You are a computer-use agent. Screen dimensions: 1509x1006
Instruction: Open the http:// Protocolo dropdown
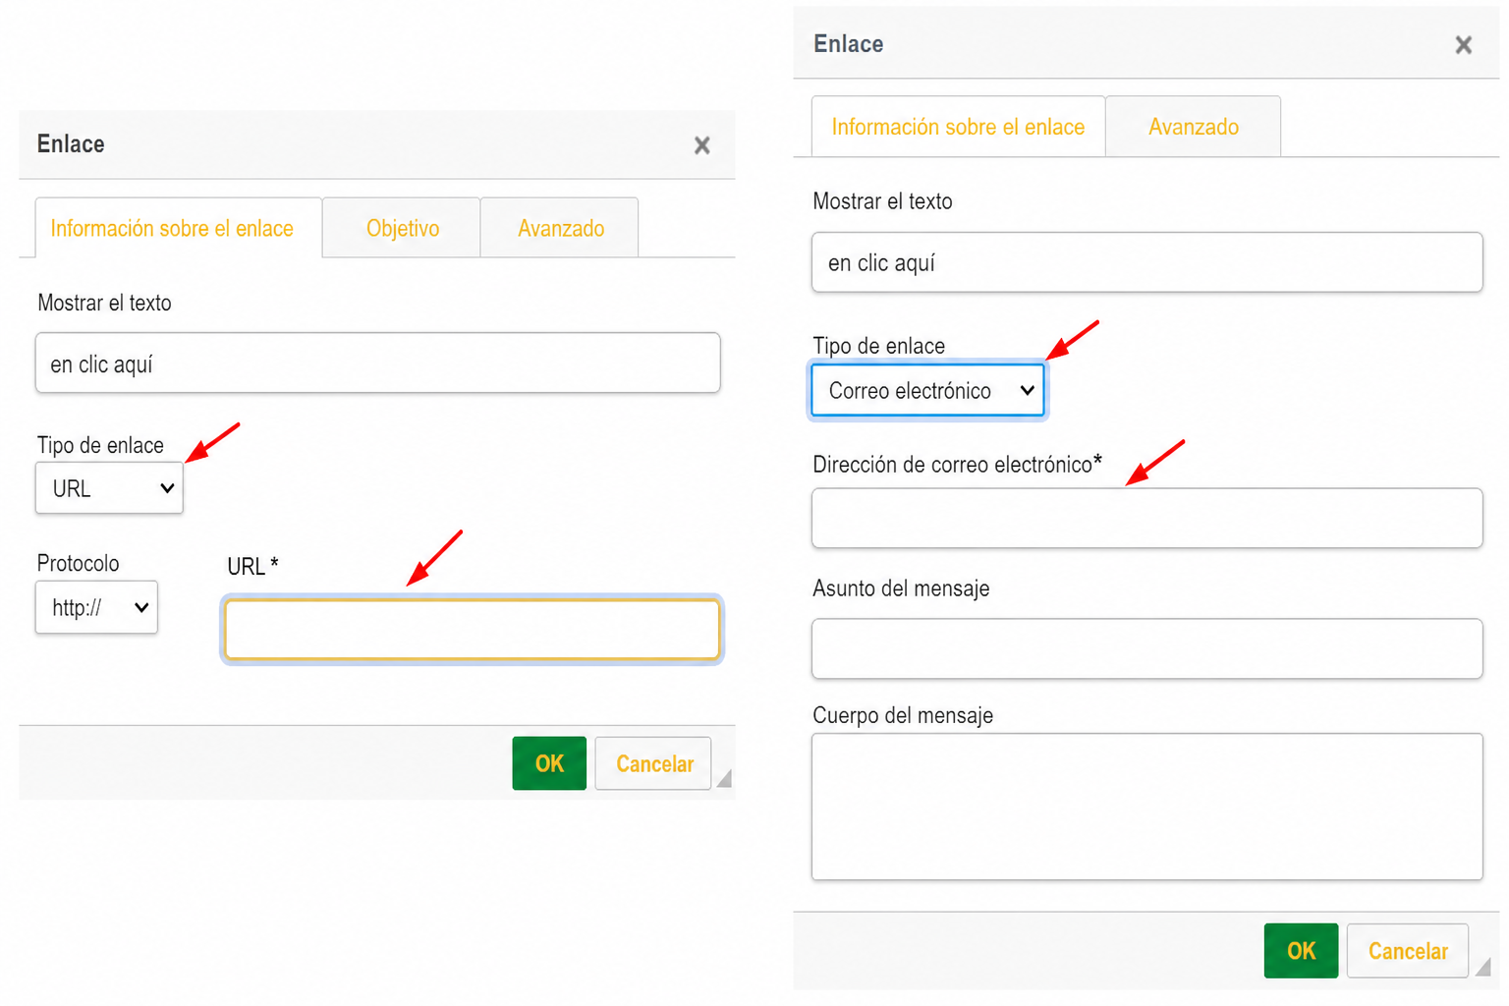tap(96, 607)
